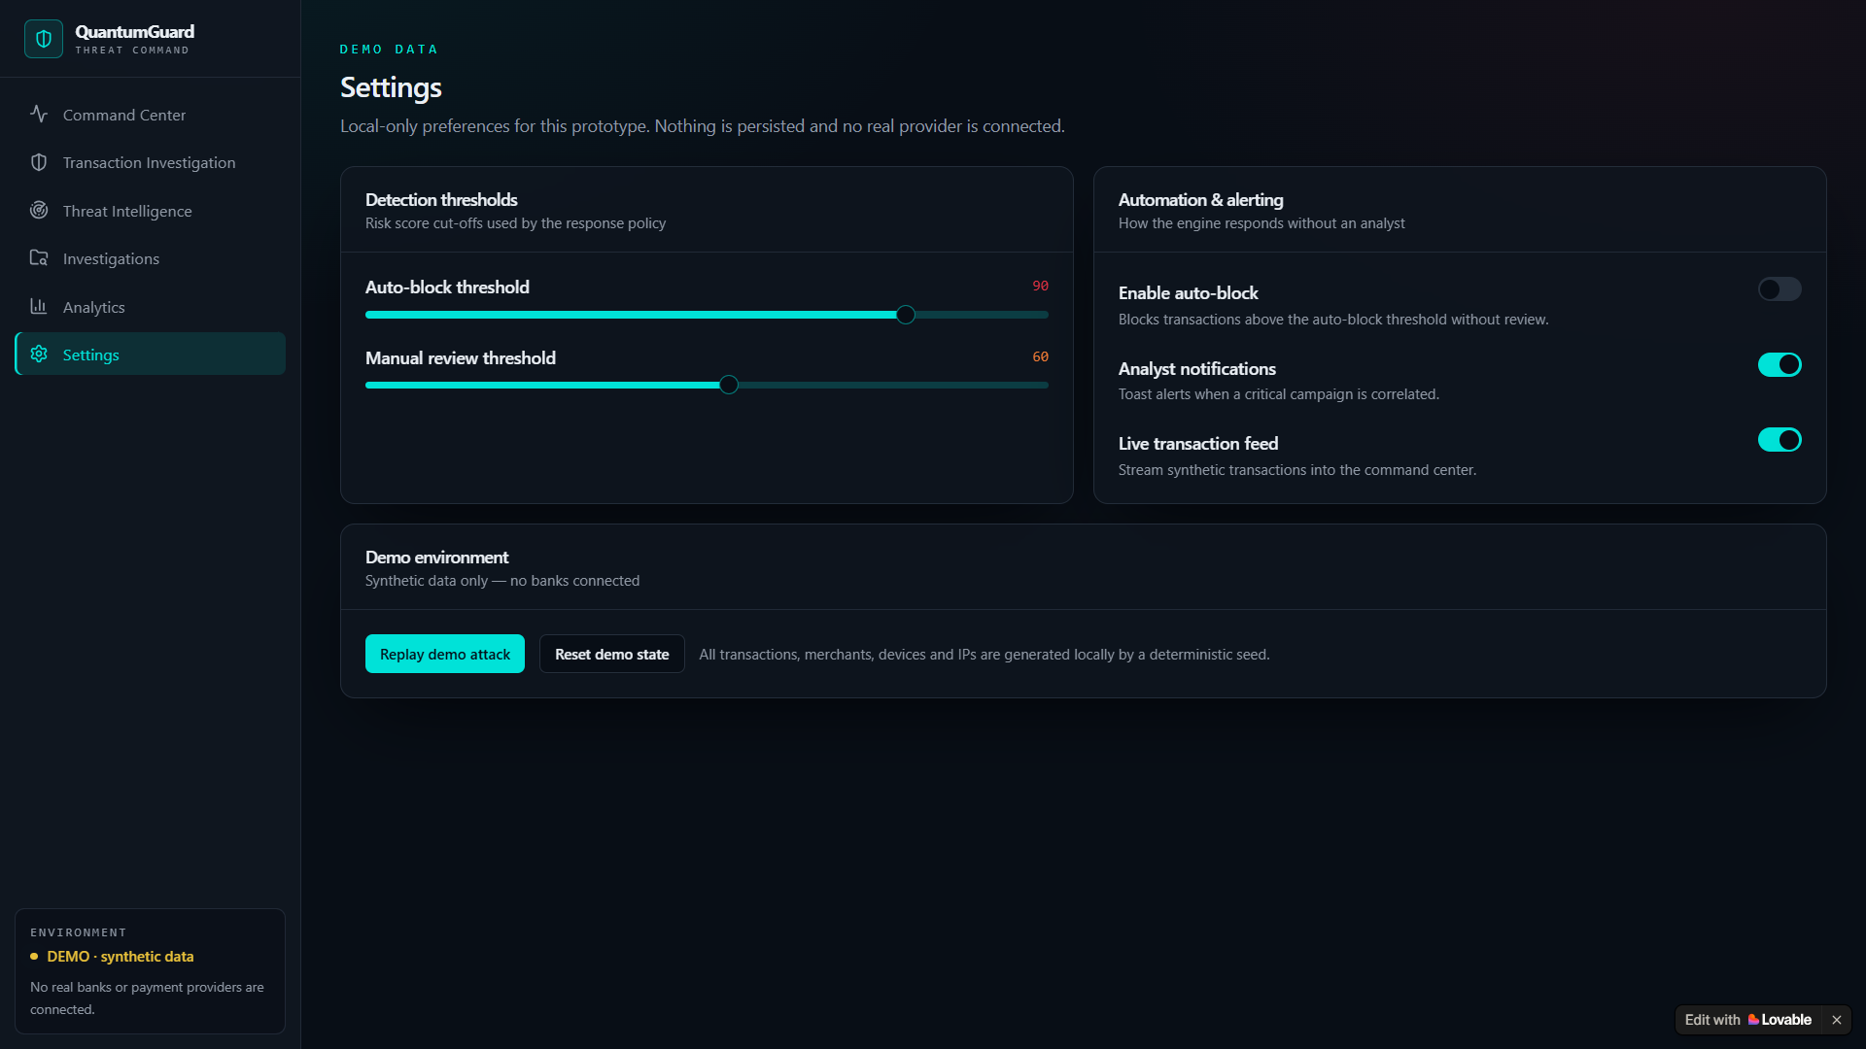Viewport: 1866px width, 1049px height.
Task: Click the Command Center pulse icon
Action: coord(39,114)
